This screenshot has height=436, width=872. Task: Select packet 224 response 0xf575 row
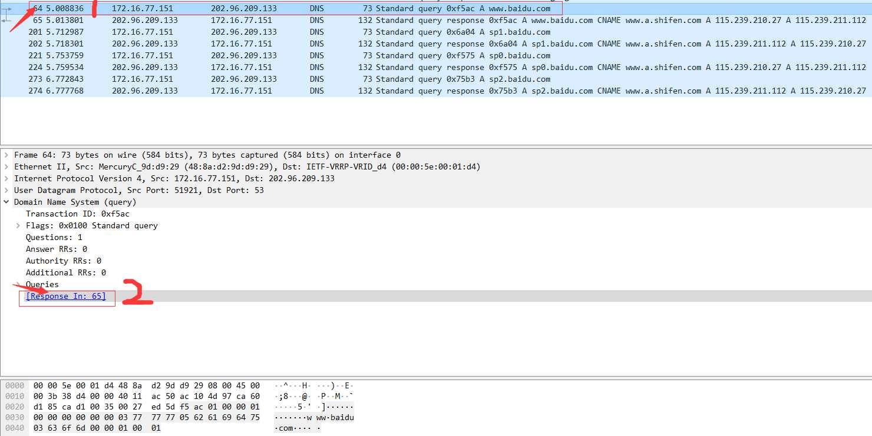(436, 67)
